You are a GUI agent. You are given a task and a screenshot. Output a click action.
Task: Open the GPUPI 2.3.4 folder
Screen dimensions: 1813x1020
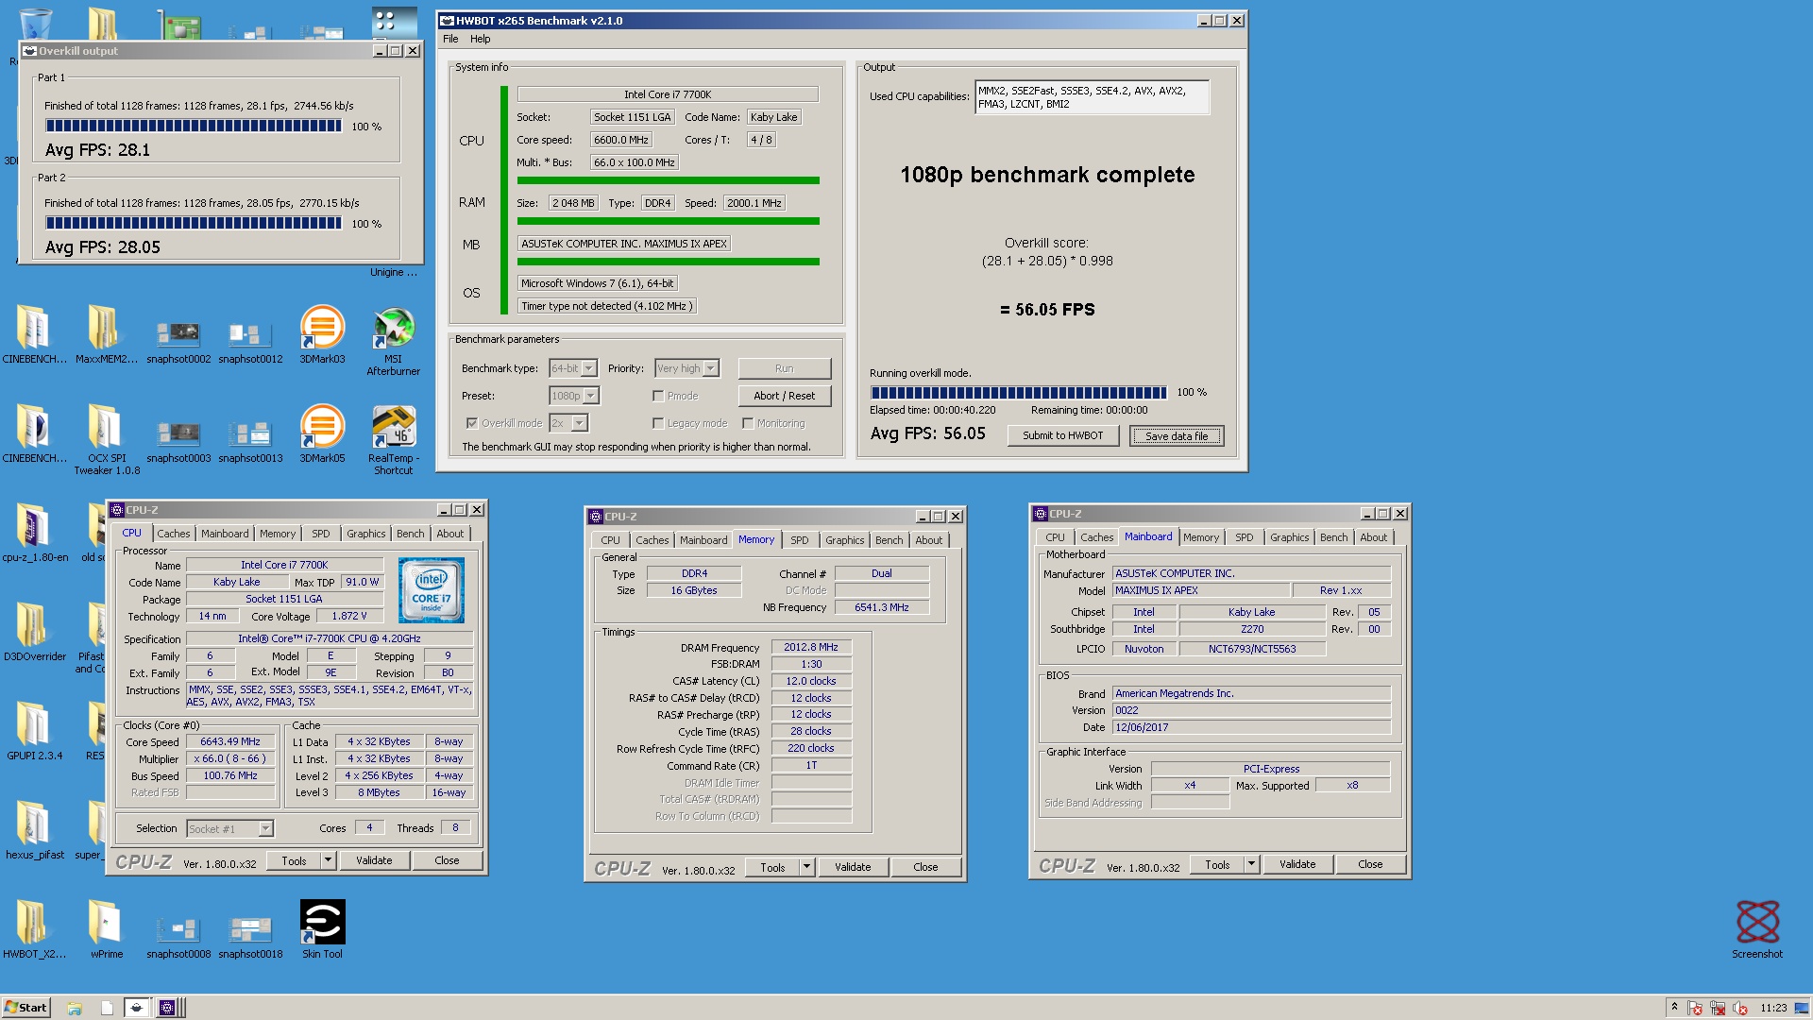[x=35, y=731]
